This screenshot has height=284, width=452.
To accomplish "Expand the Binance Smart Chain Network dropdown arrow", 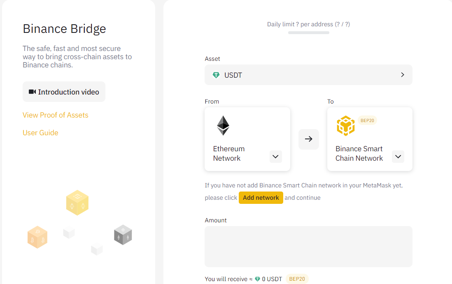I will click(x=398, y=157).
